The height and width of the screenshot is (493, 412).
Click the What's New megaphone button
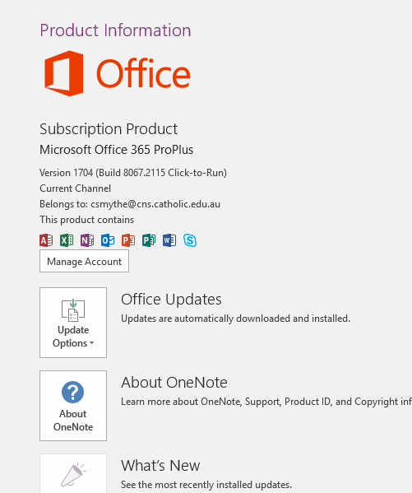pos(73,473)
